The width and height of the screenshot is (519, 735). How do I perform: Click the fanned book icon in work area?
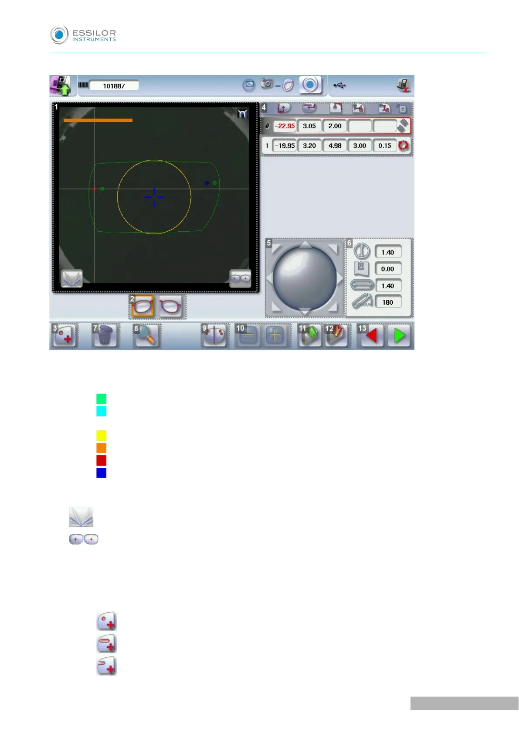tap(71, 278)
